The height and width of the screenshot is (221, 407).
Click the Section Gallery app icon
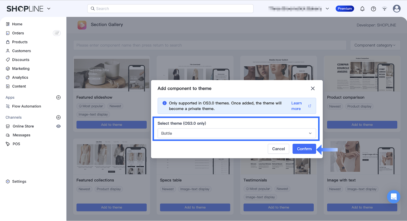point(82,25)
